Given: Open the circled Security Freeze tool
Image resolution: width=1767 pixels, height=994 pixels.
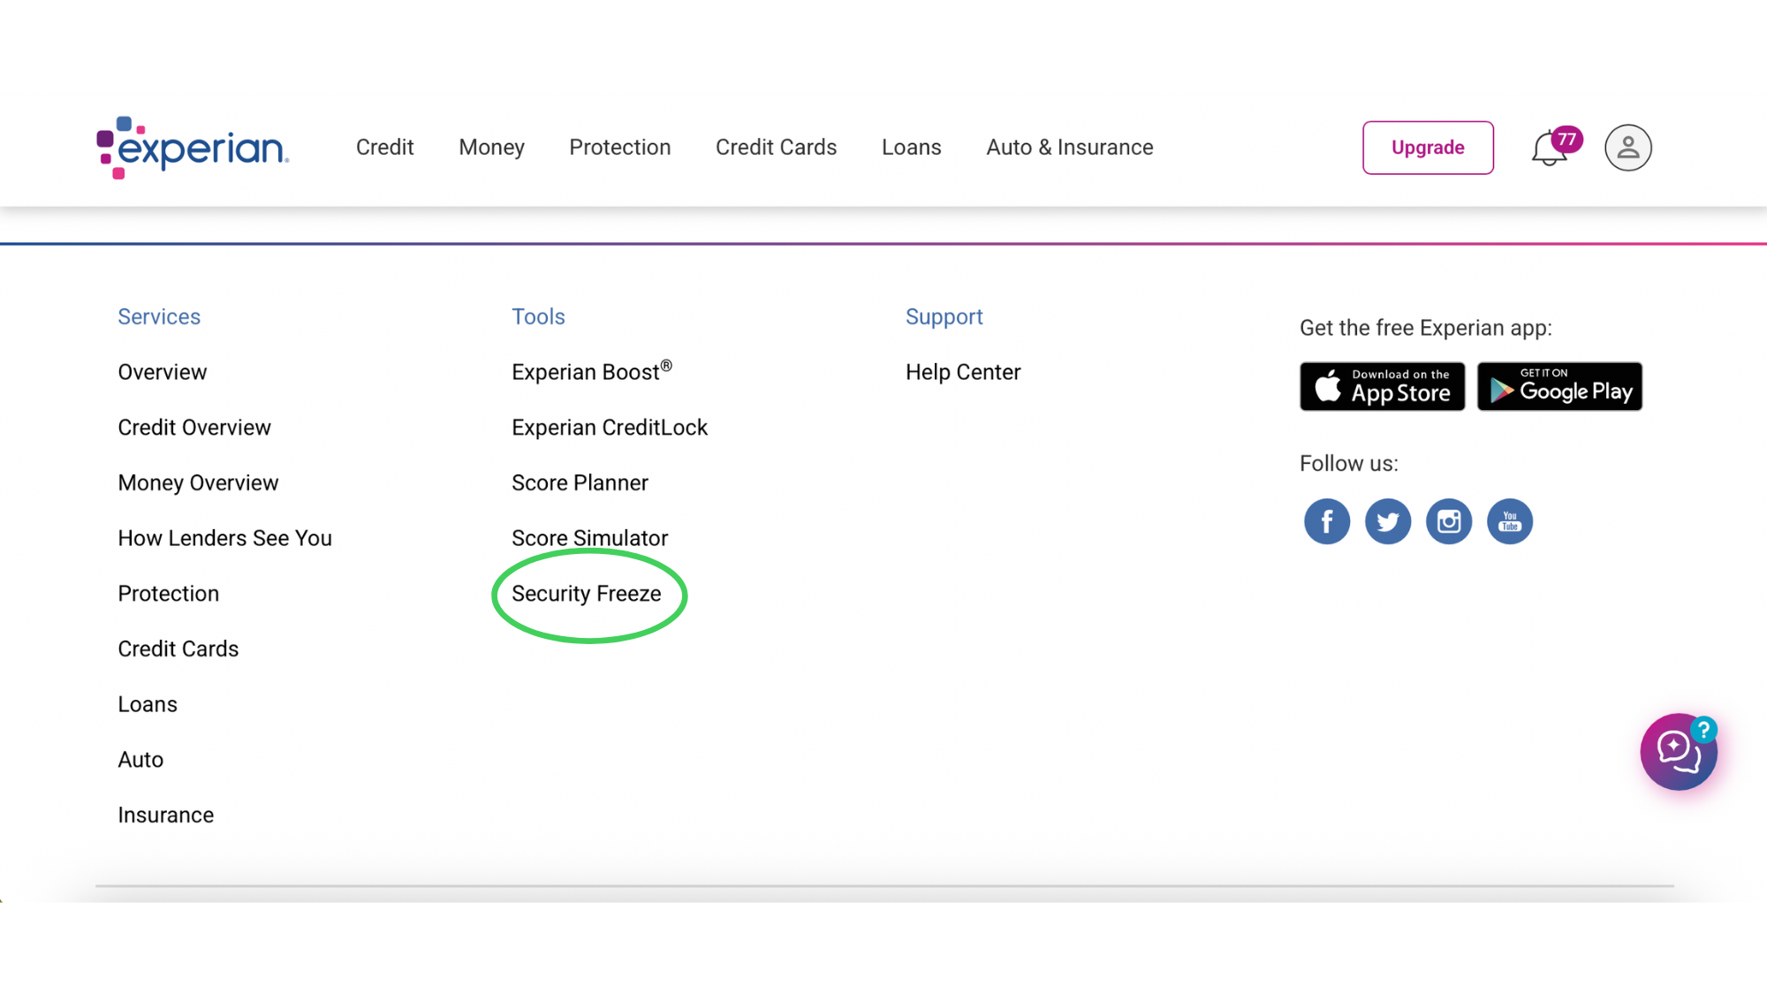Looking at the screenshot, I should tap(586, 593).
